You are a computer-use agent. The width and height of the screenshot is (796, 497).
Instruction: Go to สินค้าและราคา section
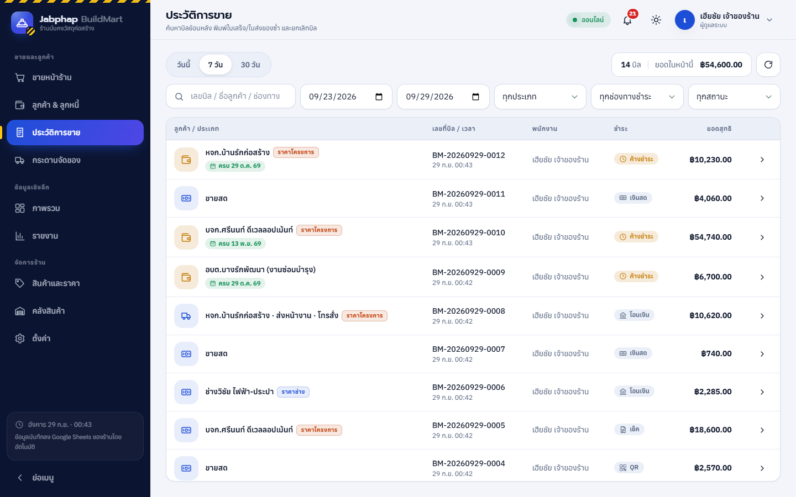pos(75,283)
